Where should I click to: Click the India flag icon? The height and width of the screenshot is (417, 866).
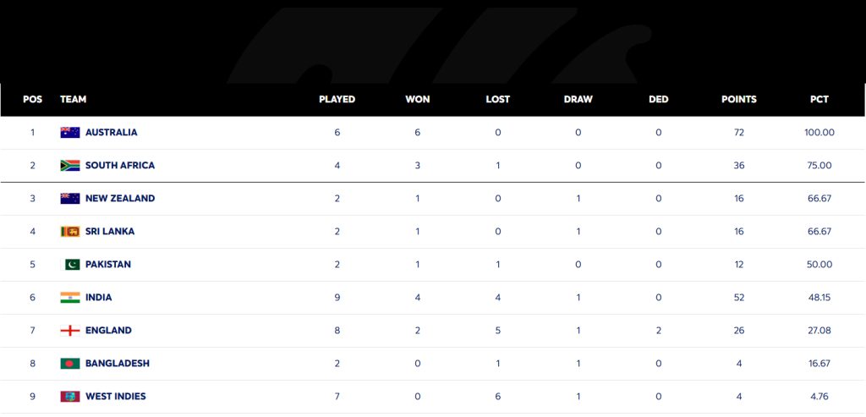(70, 298)
